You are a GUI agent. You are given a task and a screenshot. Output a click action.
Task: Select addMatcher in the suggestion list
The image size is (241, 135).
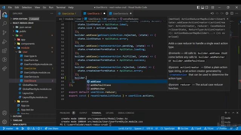(x=127, y=88)
